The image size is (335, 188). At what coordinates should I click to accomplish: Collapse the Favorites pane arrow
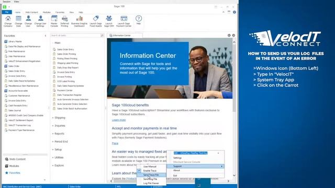46,36
